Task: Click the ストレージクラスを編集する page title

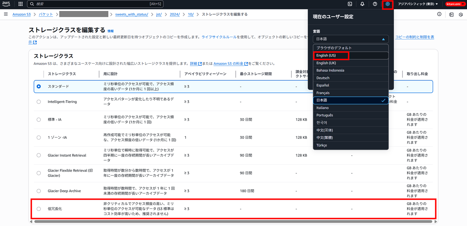Action: pyautogui.click(x=67, y=30)
